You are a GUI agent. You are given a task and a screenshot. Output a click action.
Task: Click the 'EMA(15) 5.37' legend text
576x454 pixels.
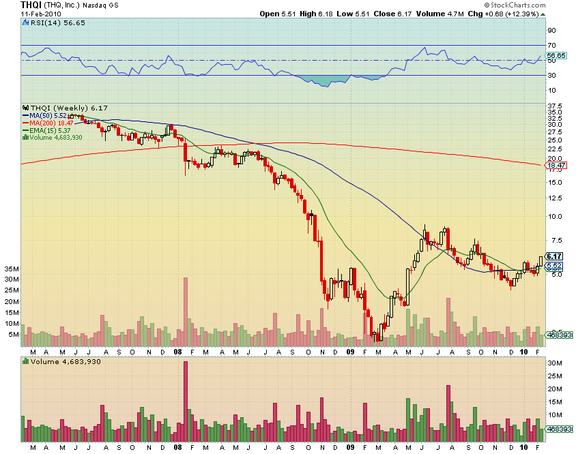pyautogui.click(x=50, y=130)
